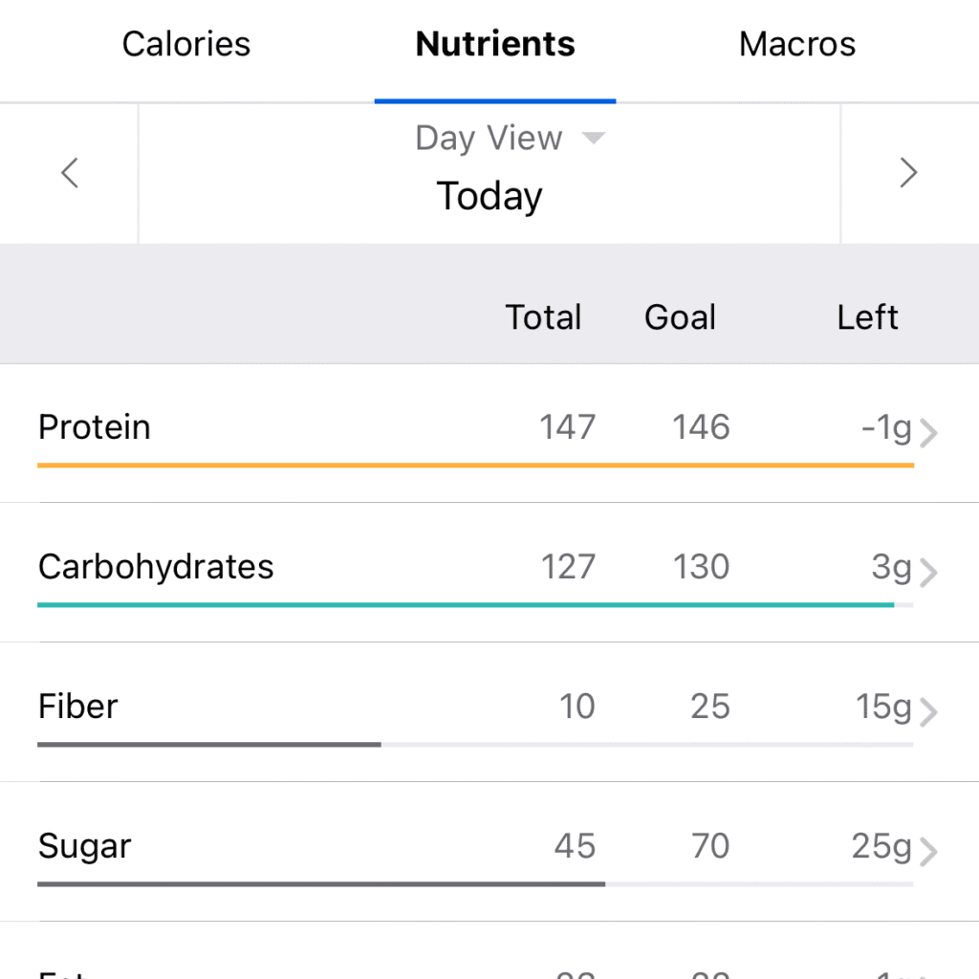Open Protein details via its chevron

pos(929,432)
